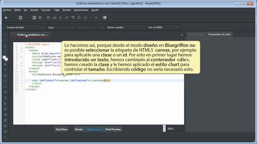The width and height of the screenshot is (257, 144).
Task: Click the plus icon to create a new document
Action: [6, 18]
